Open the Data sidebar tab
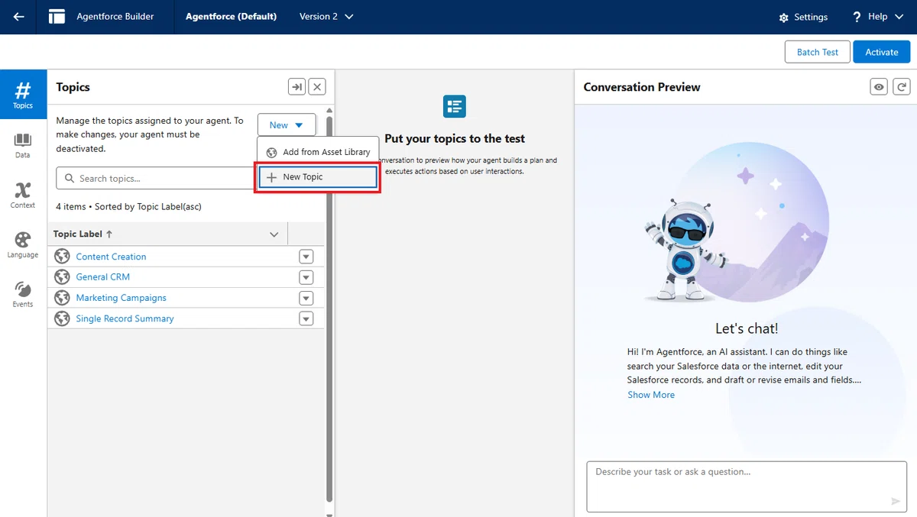This screenshot has width=917, height=517. click(23, 145)
